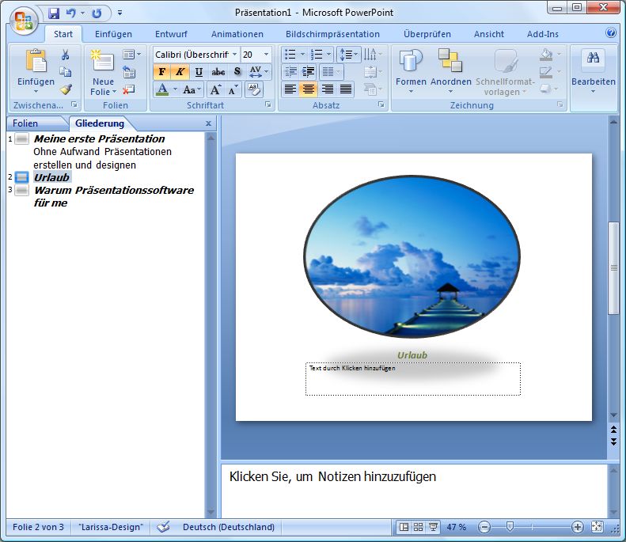The width and height of the screenshot is (626, 542).
Task: Center the text alignment
Action: click(309, 89)
